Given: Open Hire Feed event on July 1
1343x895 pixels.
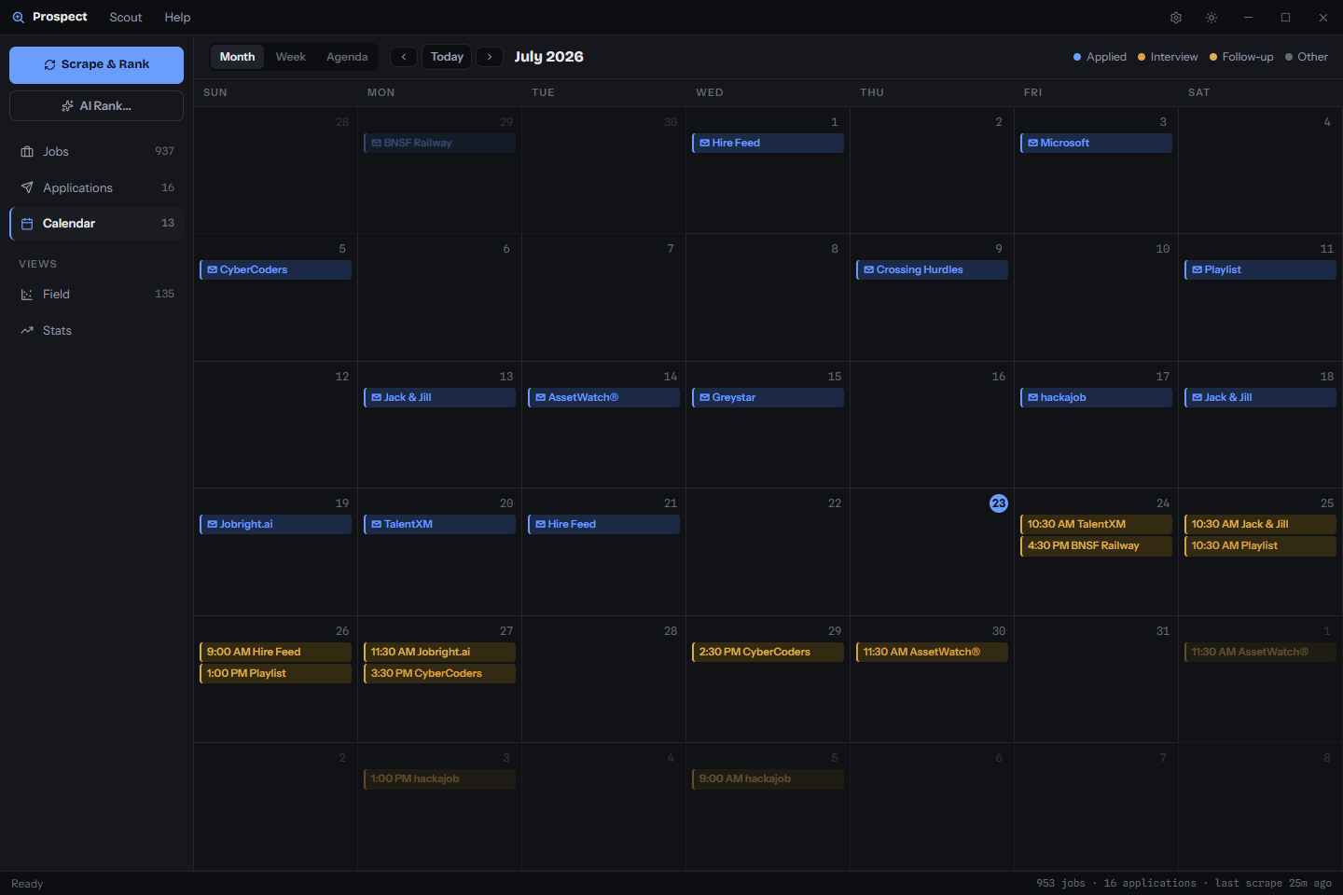Looking at the screenshot, I should tap(768, 144).
